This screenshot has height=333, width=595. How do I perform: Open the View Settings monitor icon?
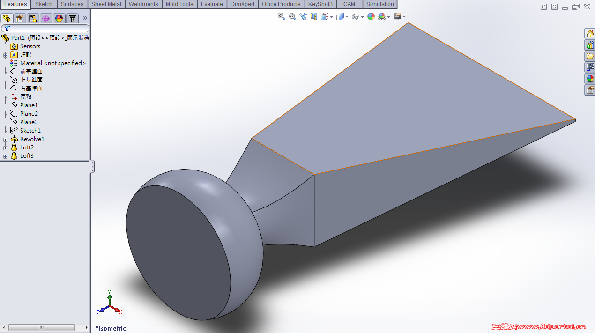point(397,16)
